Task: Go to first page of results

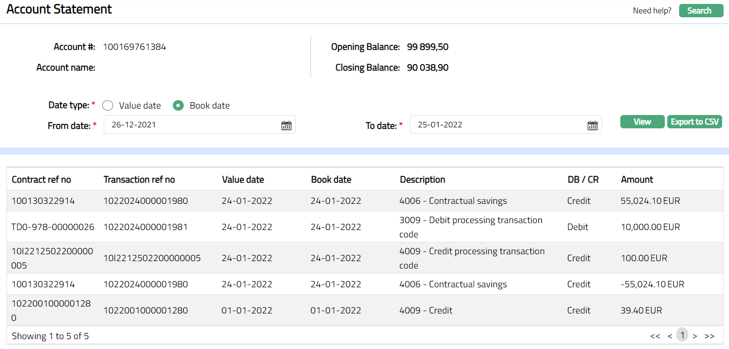Action: point(655,336)
